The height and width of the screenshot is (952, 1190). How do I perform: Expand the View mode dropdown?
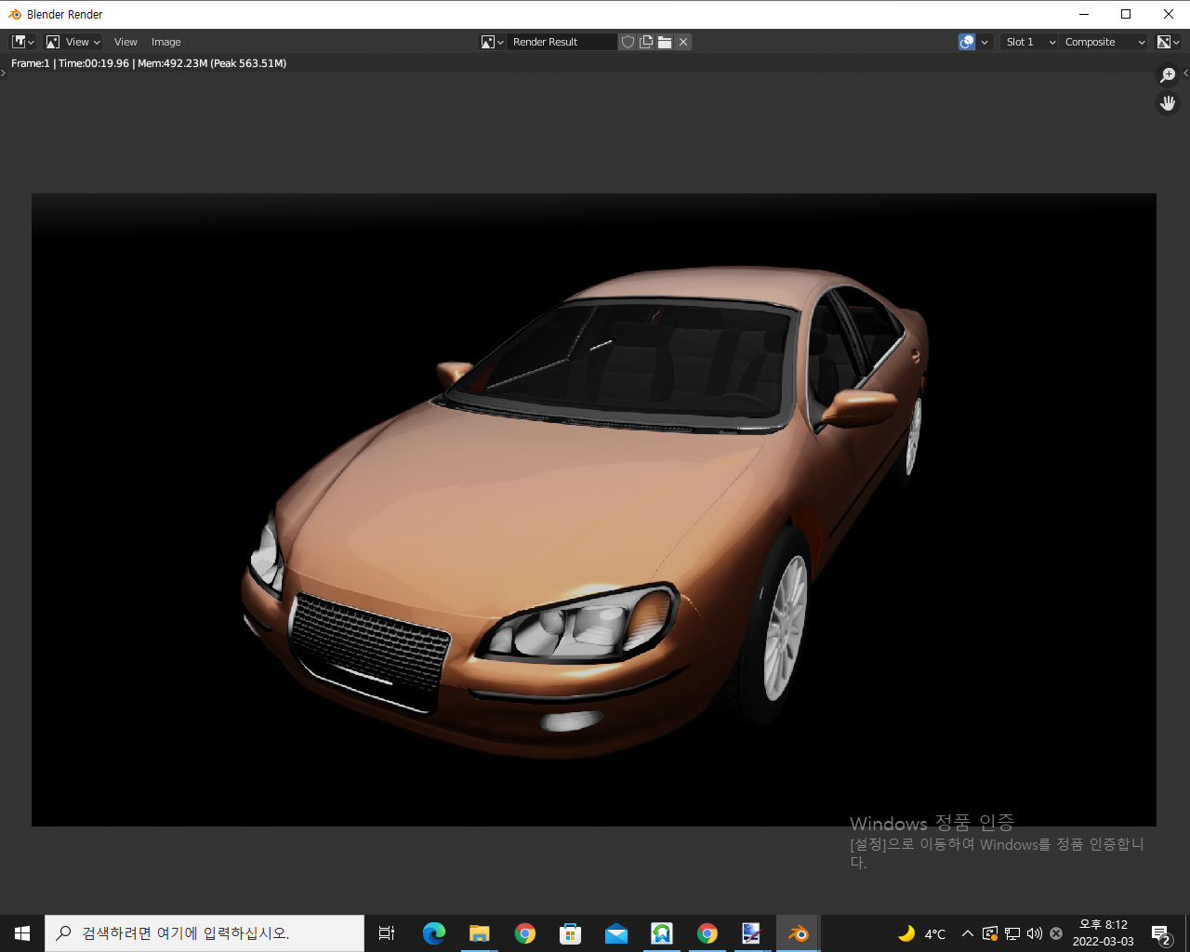[x=73, y=42]
